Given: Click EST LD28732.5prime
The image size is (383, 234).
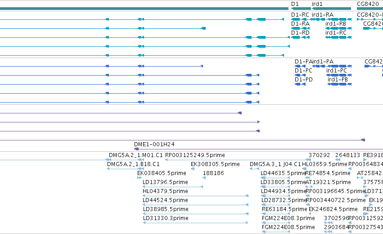Looking at the screenshot, I should pyautogui.click(x=284, y=200).
